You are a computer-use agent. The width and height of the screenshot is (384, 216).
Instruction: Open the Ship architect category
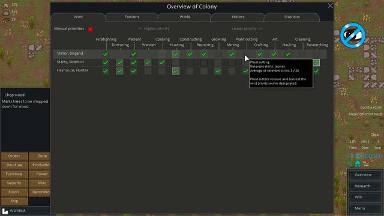click(14, 201)
